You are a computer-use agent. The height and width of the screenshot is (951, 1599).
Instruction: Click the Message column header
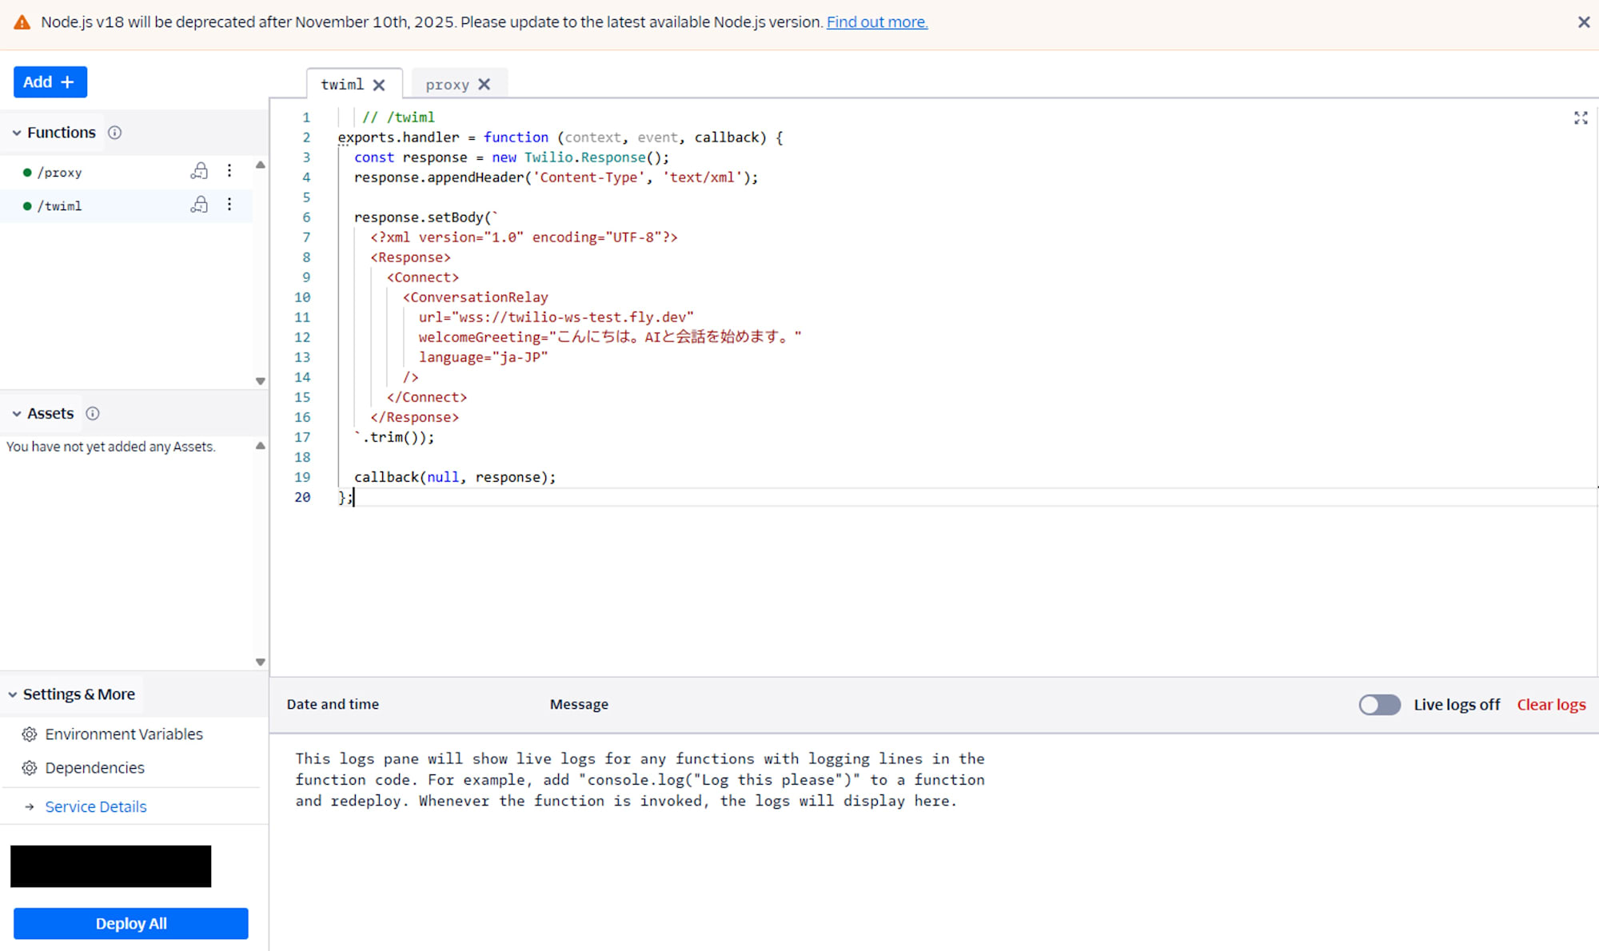579,704
